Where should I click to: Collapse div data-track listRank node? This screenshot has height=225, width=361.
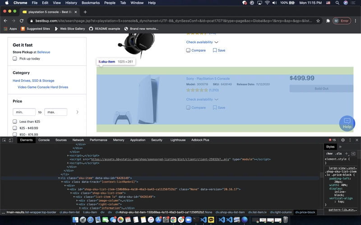[x=62, y=182]
